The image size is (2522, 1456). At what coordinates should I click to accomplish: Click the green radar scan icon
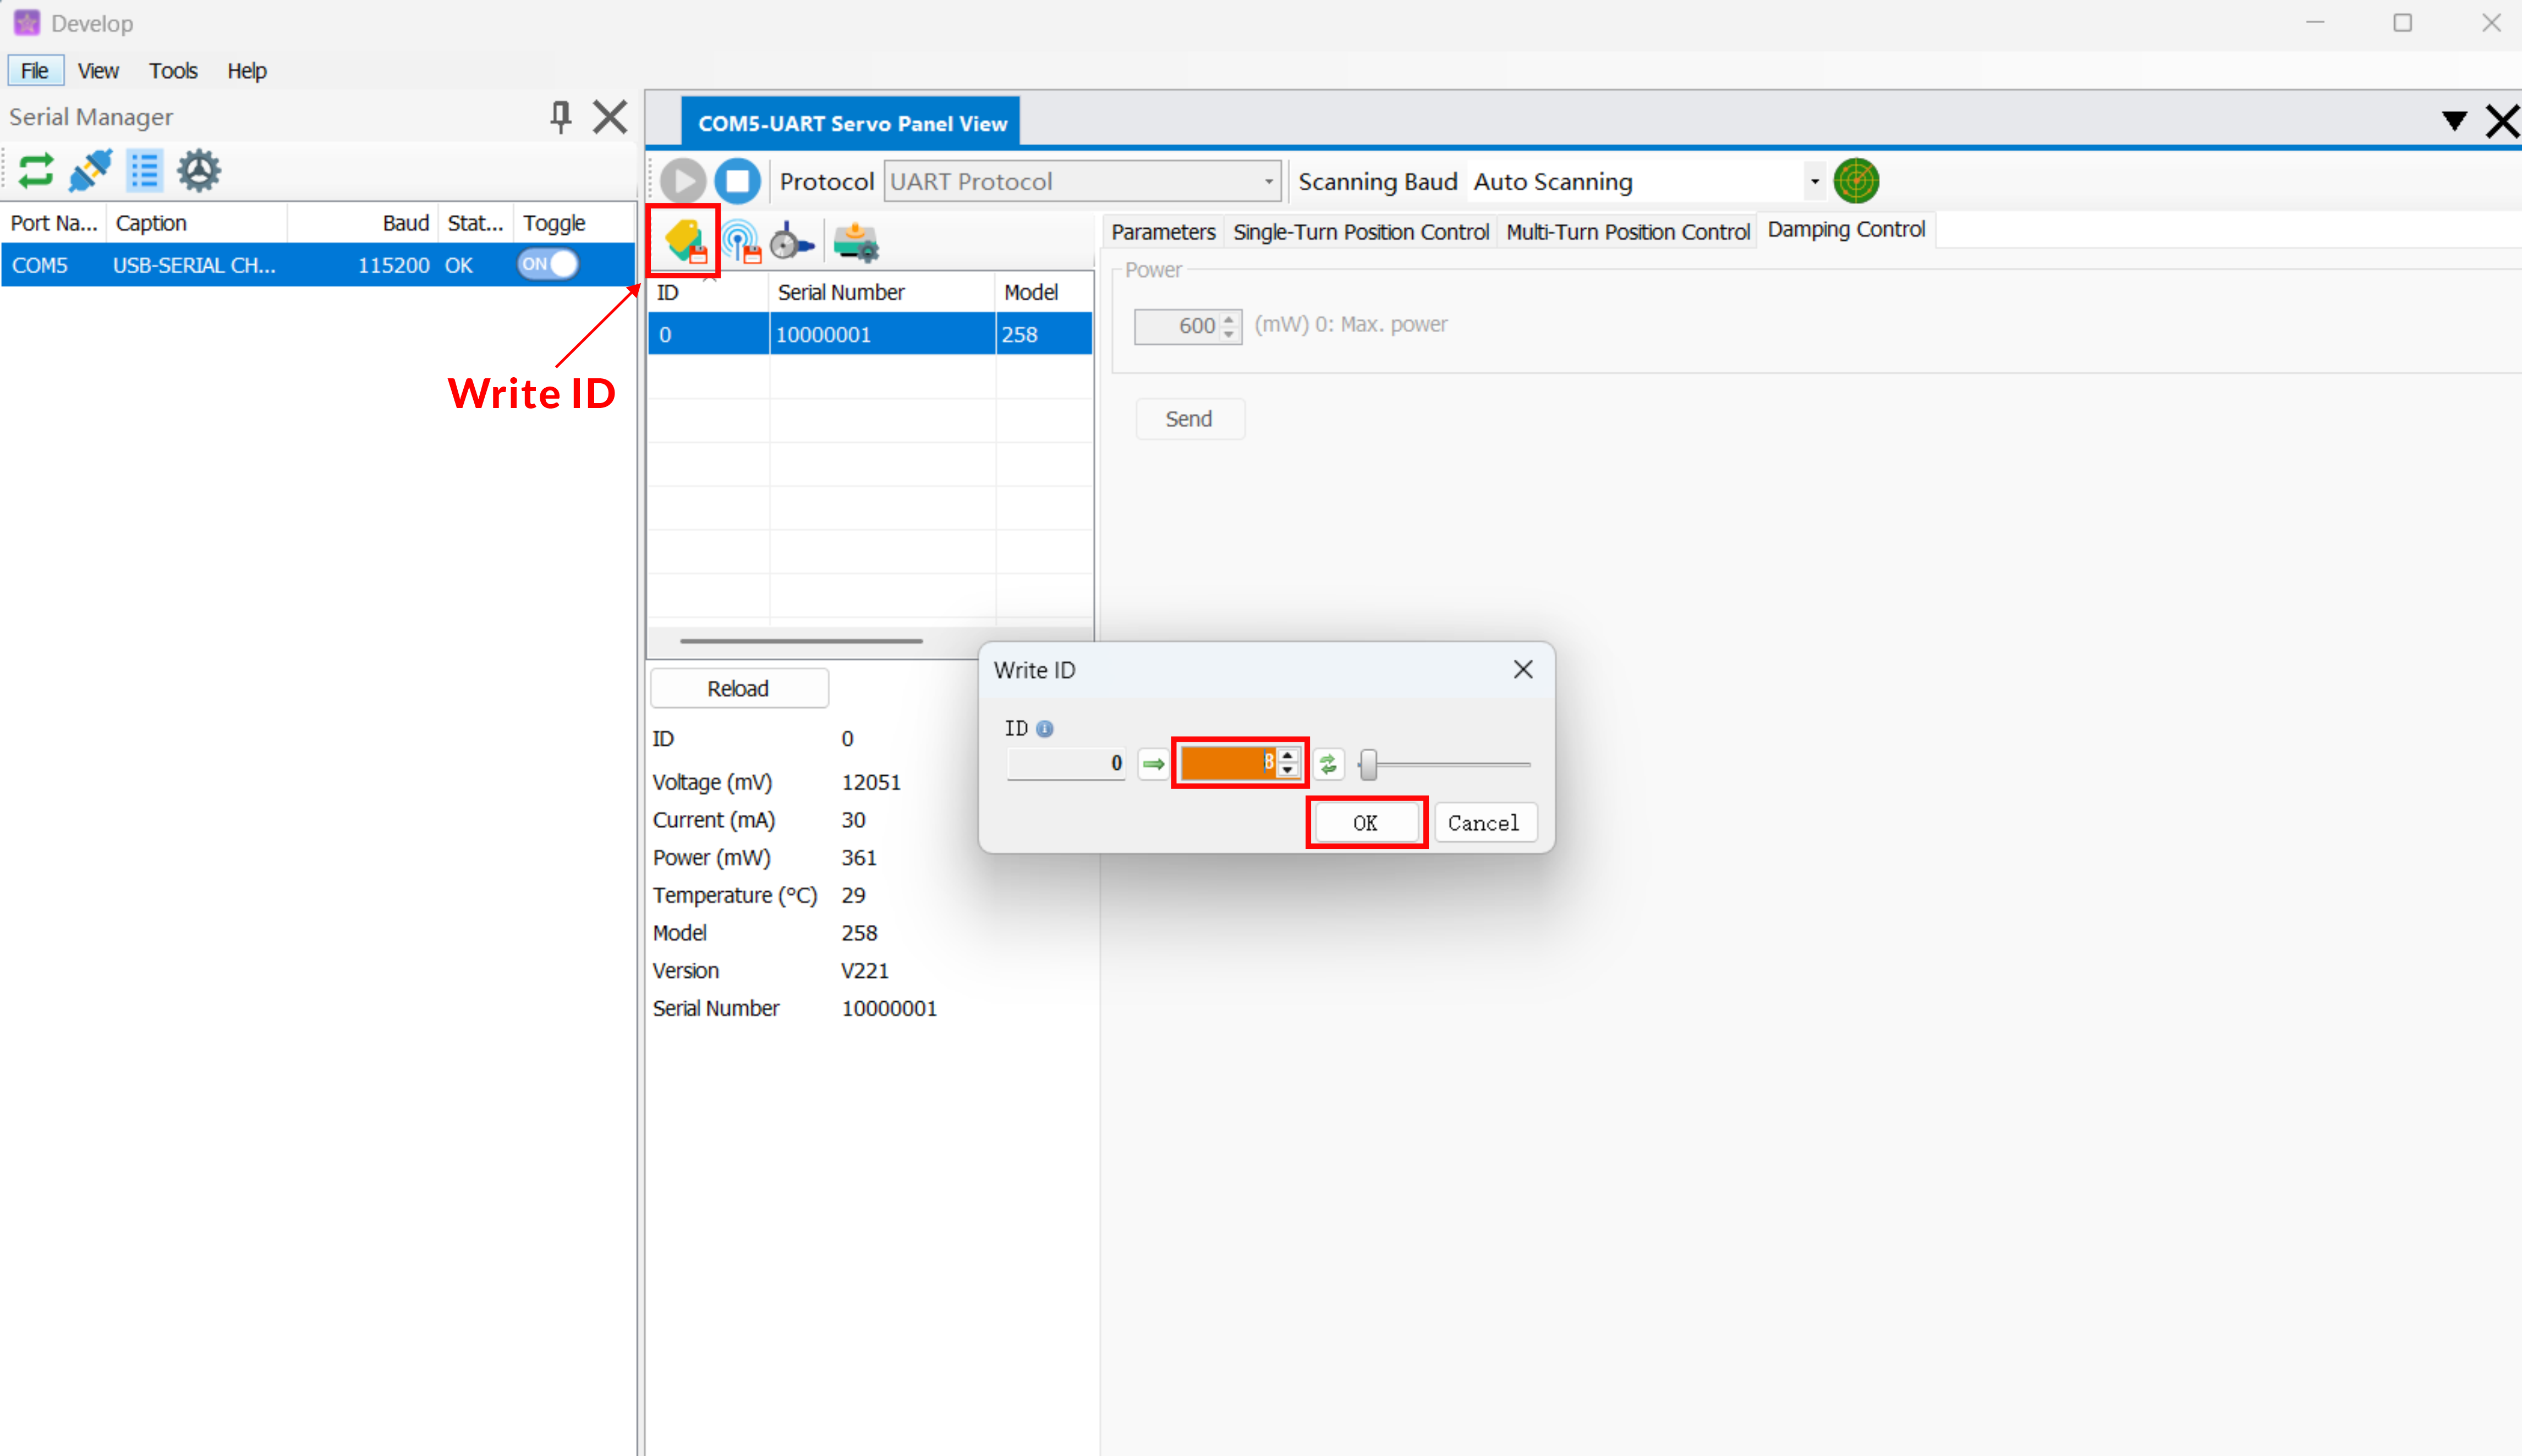(1856, 181)
